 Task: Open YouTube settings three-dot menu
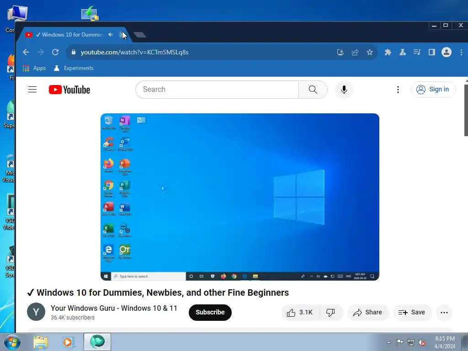tap(398, 90)
